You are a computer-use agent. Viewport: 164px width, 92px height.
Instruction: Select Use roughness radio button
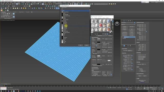93,74
